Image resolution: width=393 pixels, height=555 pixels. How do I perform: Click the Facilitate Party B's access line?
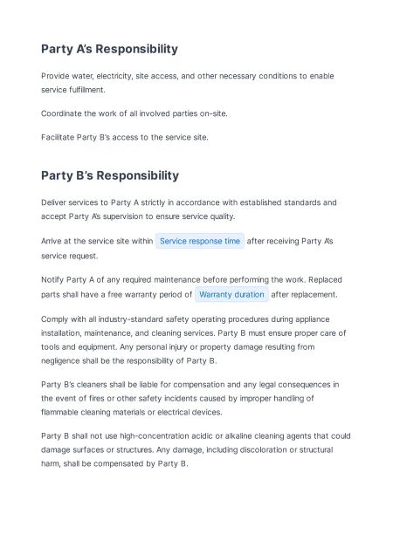pos(125,137)
